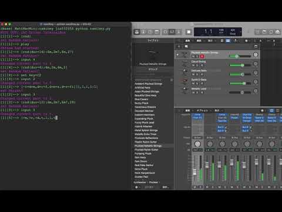Click the library settings gear icon

click(x=136, y=187)
